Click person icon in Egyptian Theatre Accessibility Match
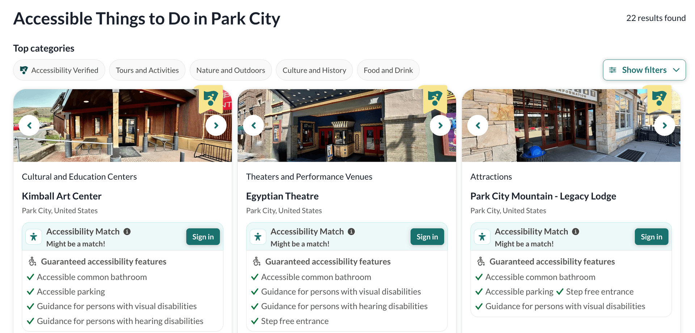This screenshot has height=333, width=695. 258,237
